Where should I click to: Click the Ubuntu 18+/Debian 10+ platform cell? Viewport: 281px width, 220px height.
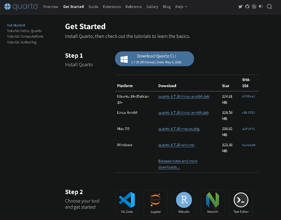pos(133,100)
